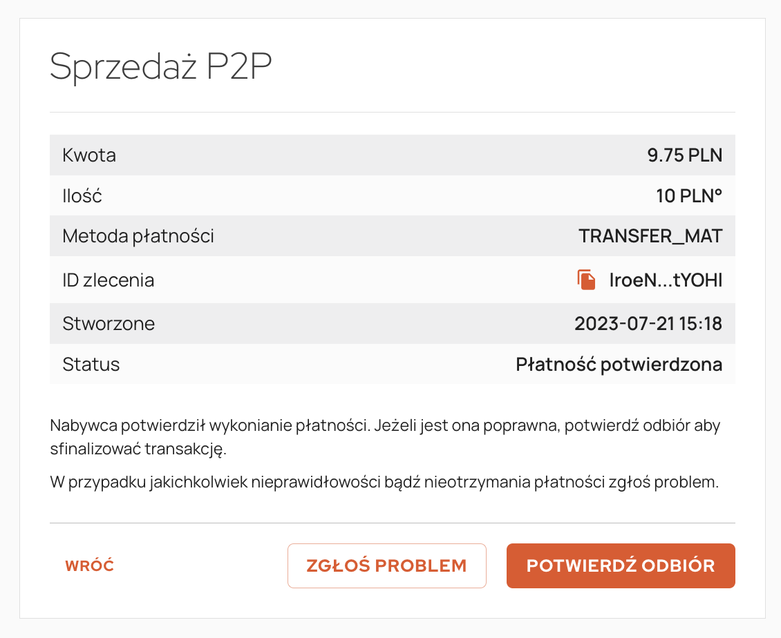Select the creation date 2023-07-21 15:18

coord(648,324)
